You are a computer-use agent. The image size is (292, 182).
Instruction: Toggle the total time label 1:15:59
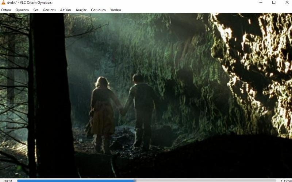click(x=286, y=181)
